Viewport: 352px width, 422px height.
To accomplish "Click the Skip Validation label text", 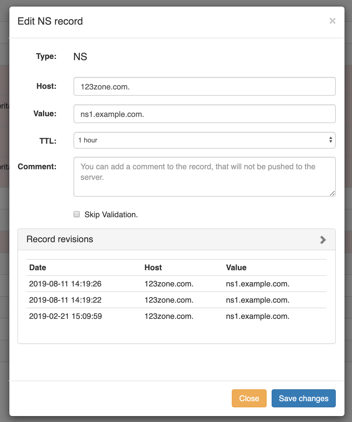I will [x=111, y=214].
